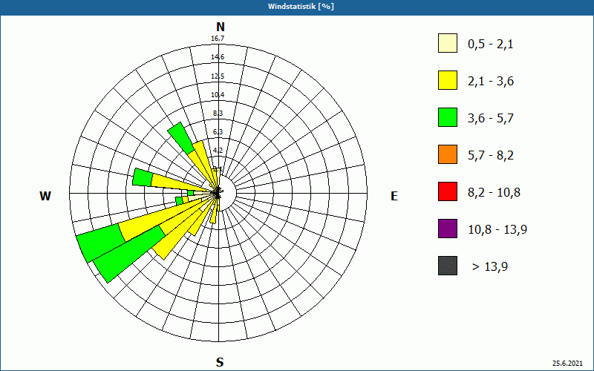594x371 pixels.
Task: Click the 12,5 ring scale value
Action: (218, 76)
